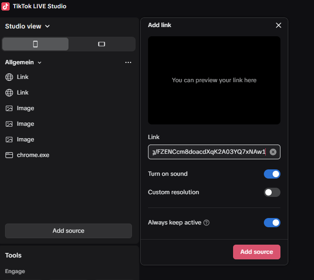The width and height of the screenshot is (314, 280).
Task: Click the red Add source button
Action: (257, 252)
